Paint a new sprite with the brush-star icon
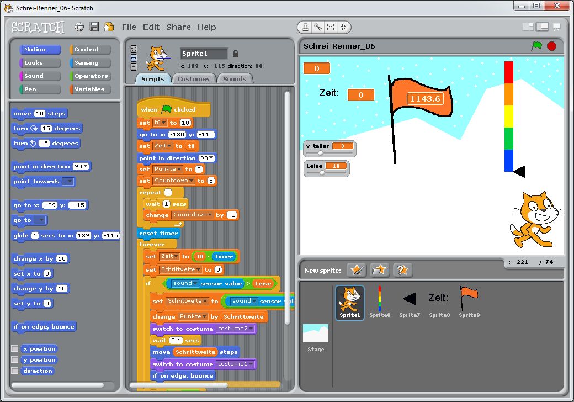Image resolution: width=574 pixels, height=402 pixels. 357,270
